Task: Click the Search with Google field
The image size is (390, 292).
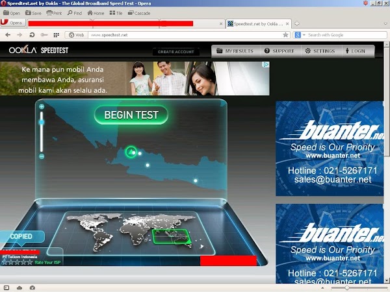Action: pos(346,35)
